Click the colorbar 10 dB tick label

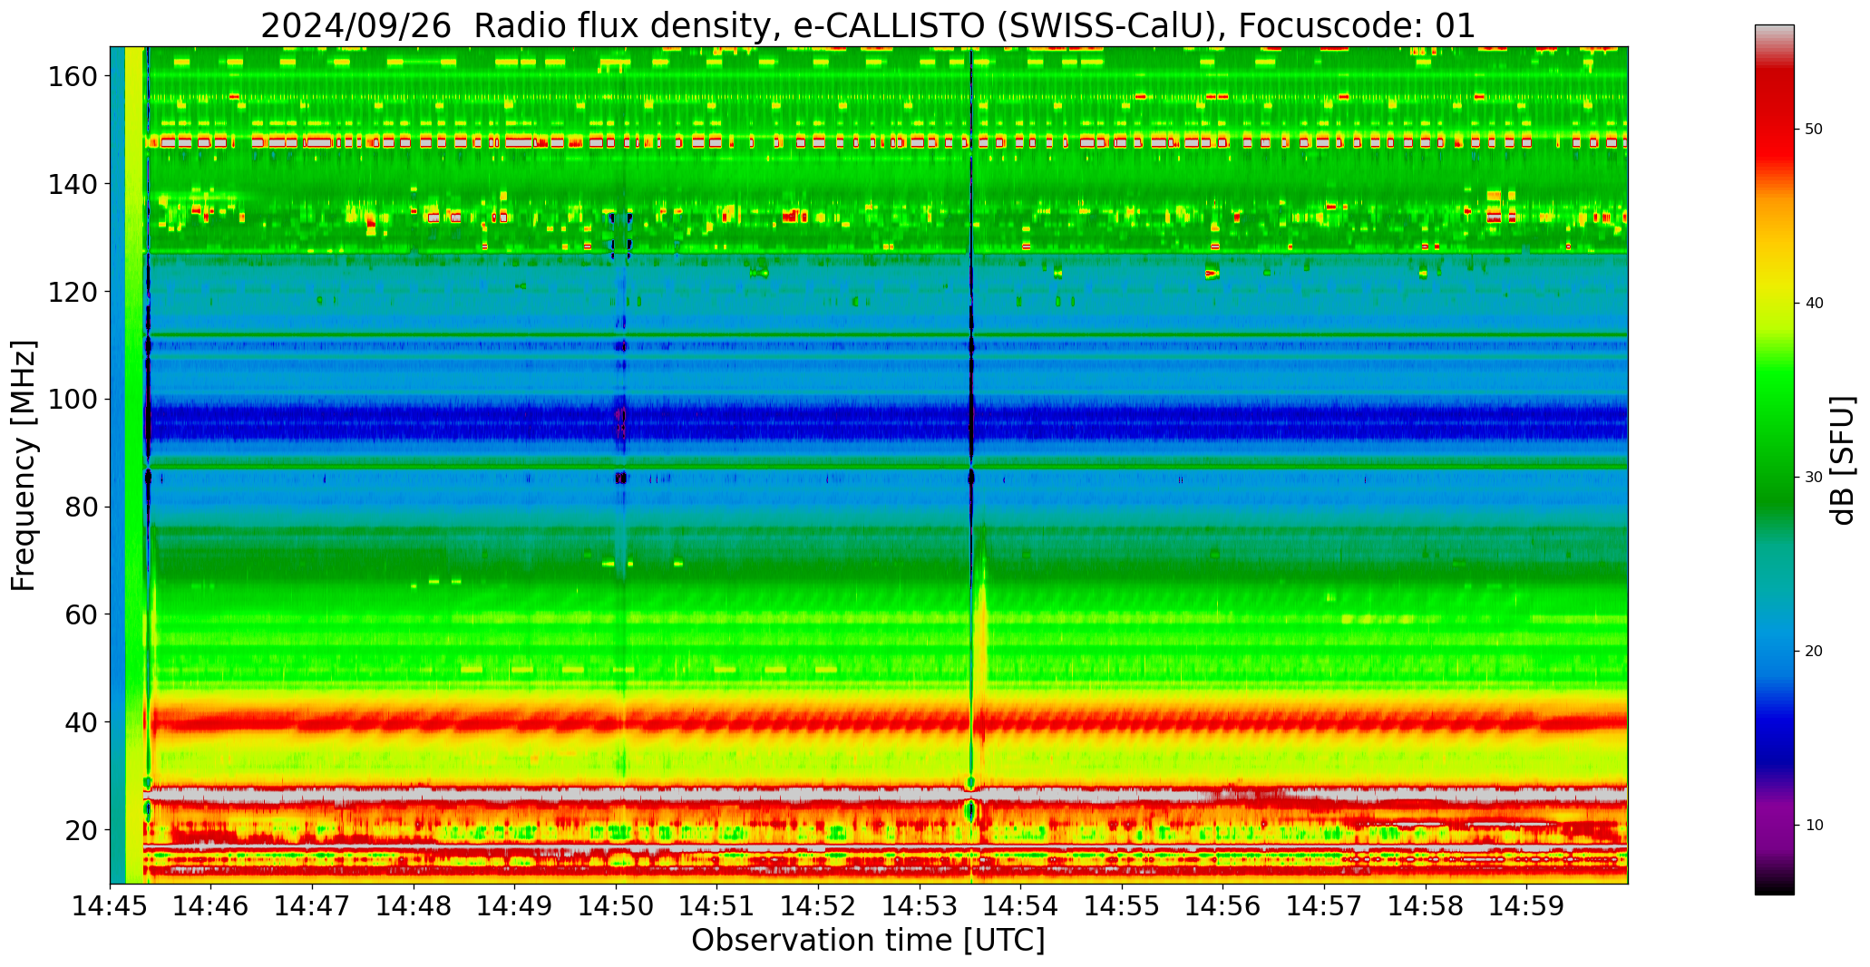tap(1814, 826)
